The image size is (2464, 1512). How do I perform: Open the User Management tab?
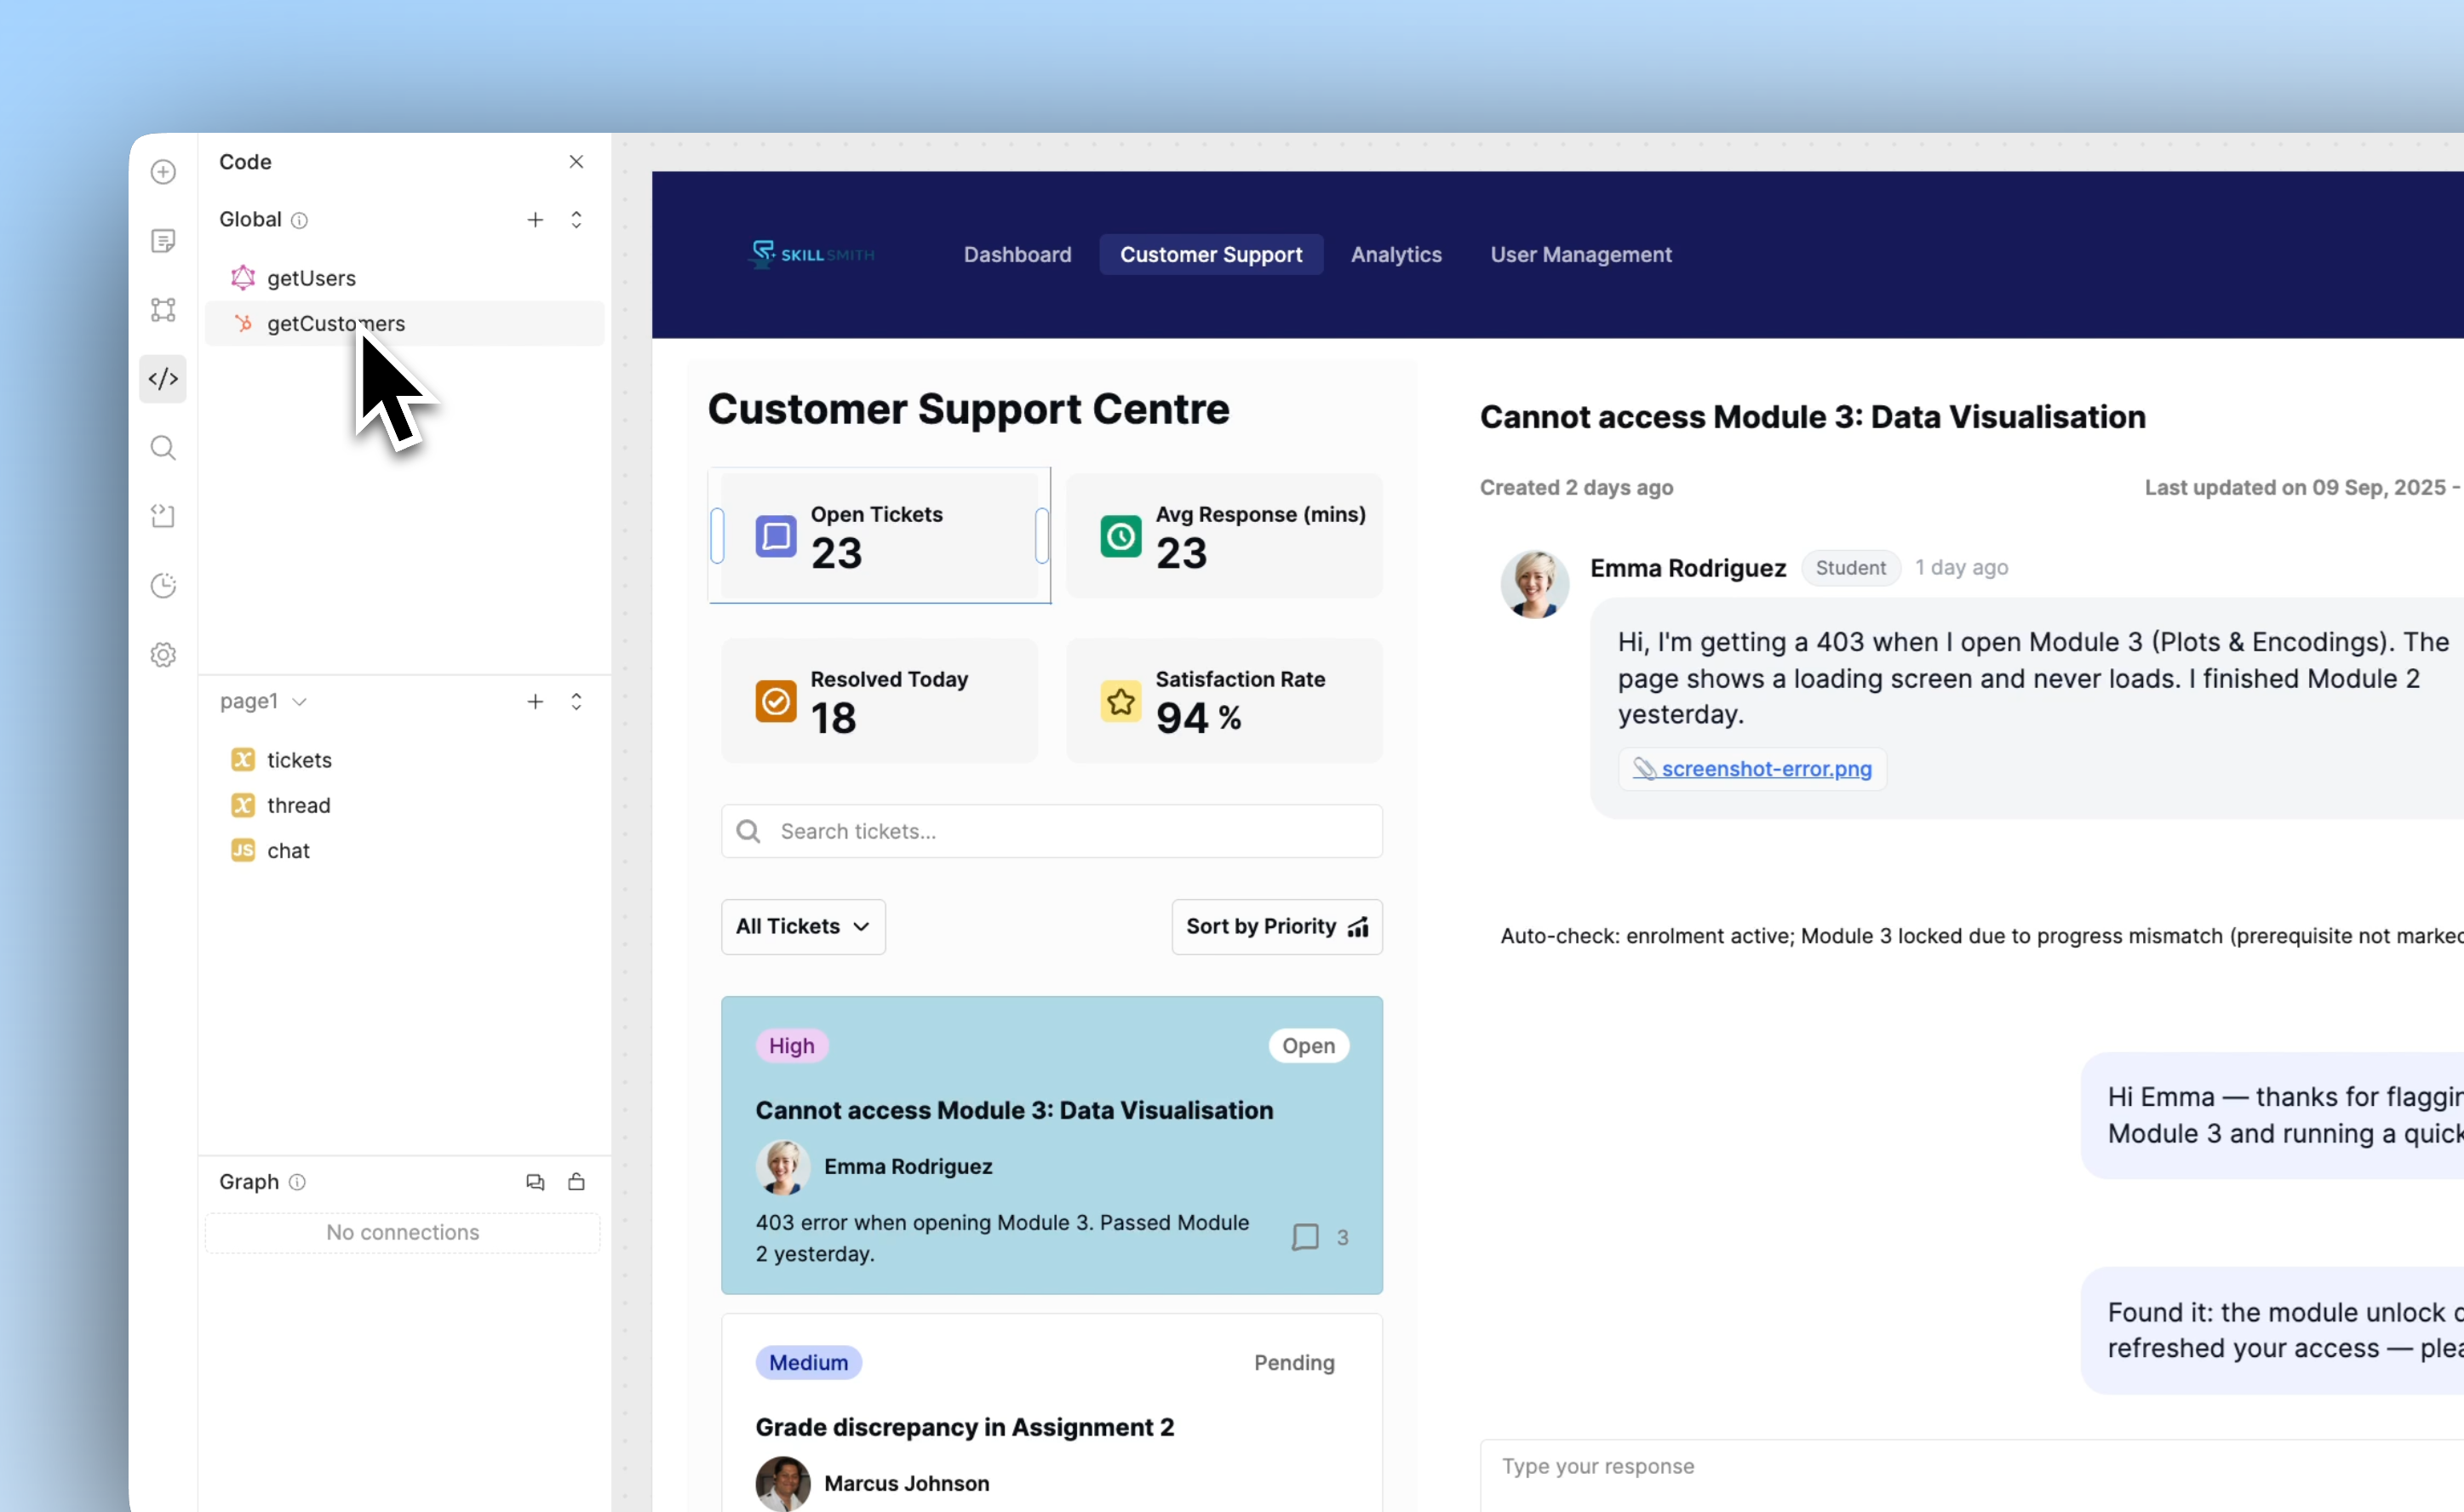click(1581, 254)
